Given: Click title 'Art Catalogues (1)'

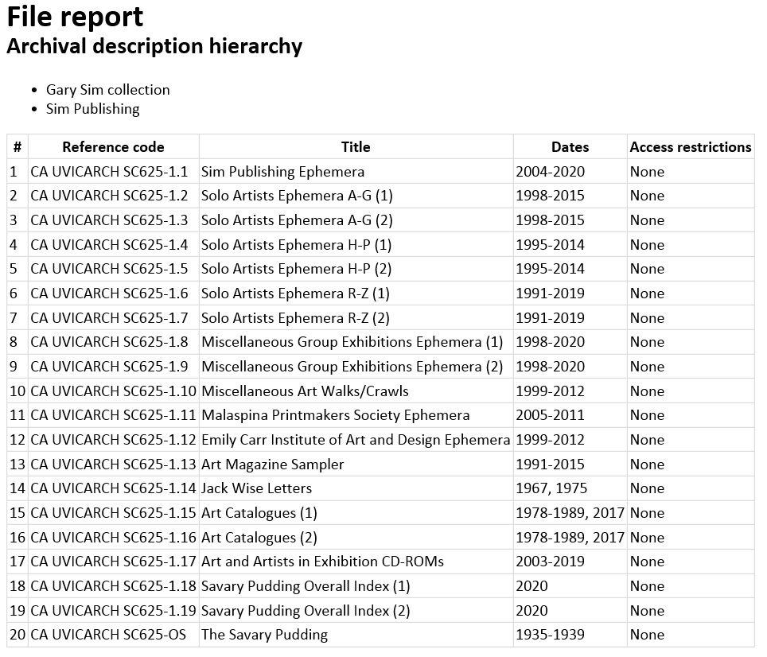Looking at the screenshot, I should 259,513.
